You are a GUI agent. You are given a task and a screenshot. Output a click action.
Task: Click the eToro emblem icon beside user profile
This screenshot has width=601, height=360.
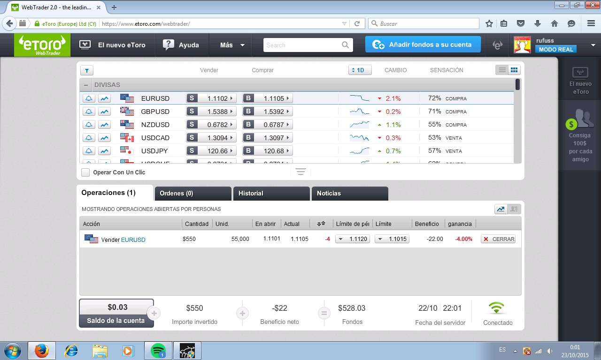pyautogui.click(x=497, y=45)
